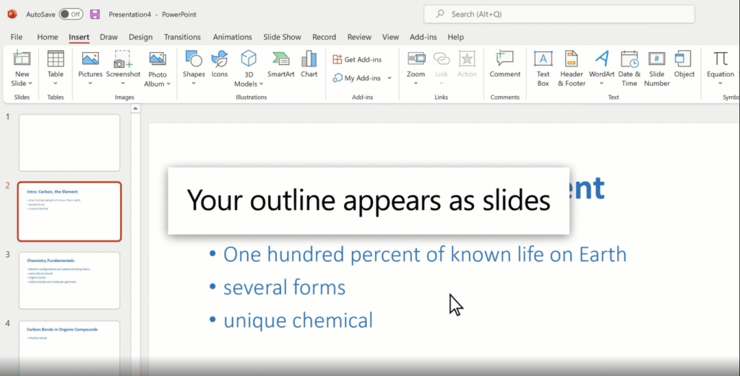
Task: Click the Search box in title bar
Action: [x=559, y=14]
